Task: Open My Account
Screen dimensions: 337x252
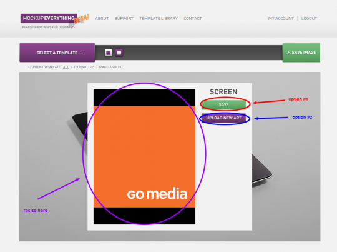Action: coord(281,19)
